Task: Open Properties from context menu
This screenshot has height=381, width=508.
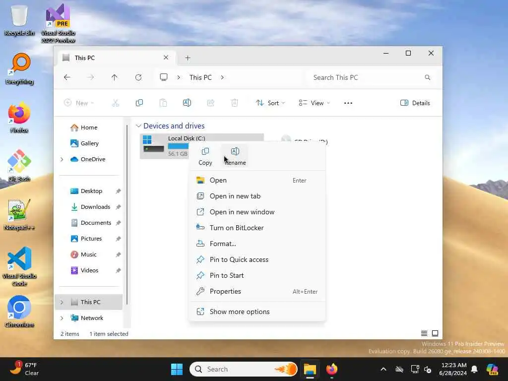Action: 257,292
